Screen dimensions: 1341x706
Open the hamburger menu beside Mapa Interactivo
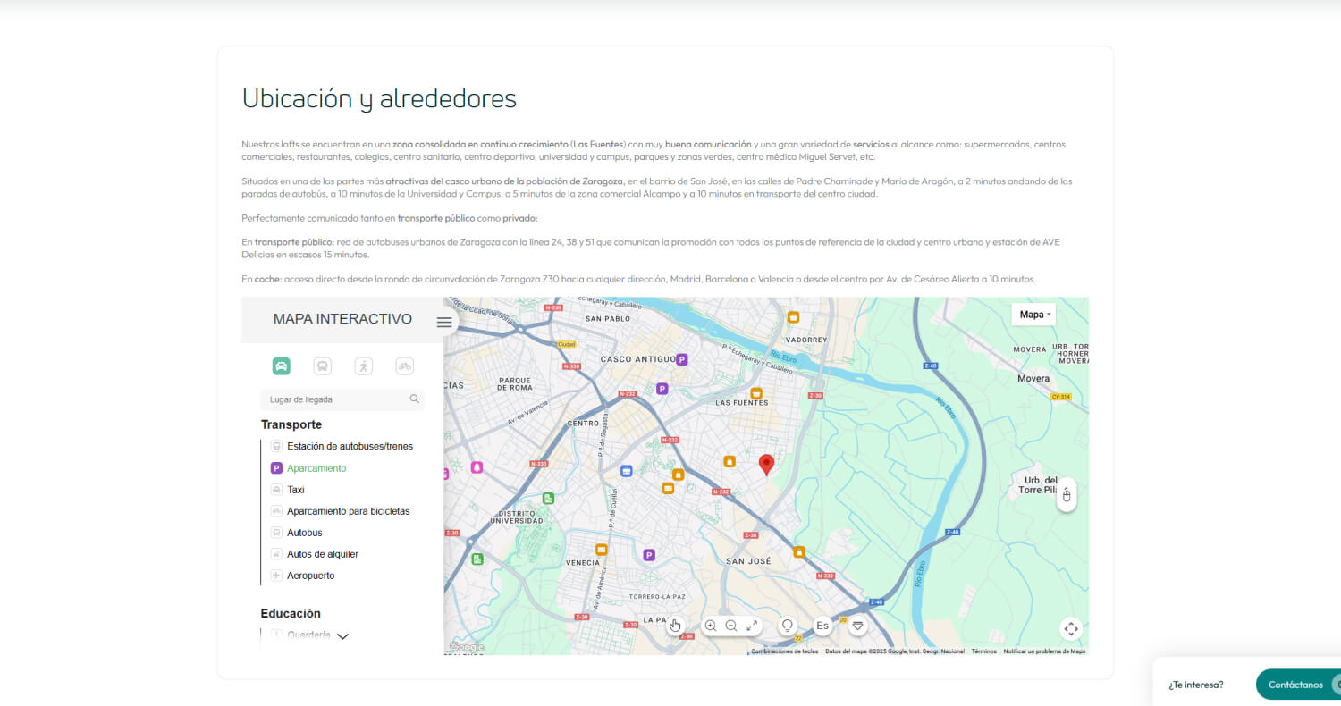click(444, 323)
